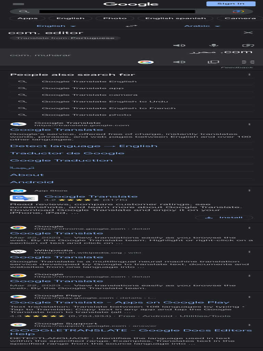Click the Wikipedia favicon
Image resolution: width=263 pixels, height=351 pixels.
pyautogui.click(x=18, y=252)
